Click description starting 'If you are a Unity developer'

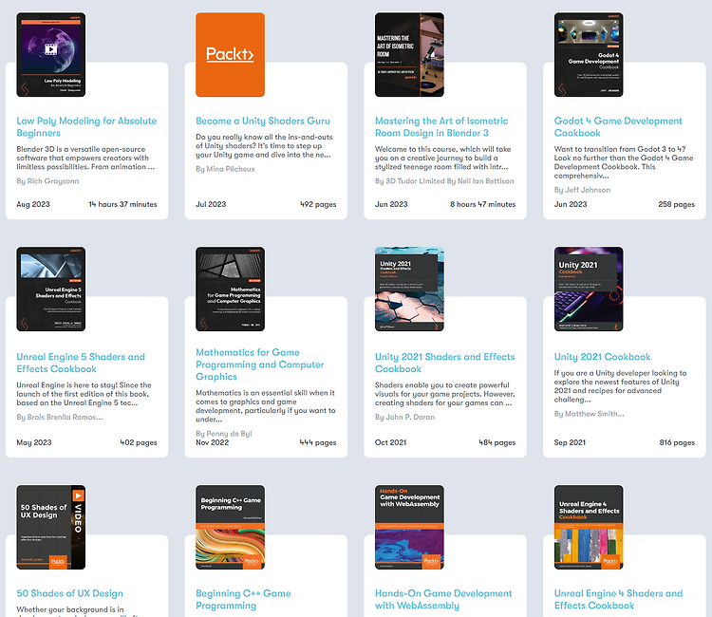[x=620, y=386]
